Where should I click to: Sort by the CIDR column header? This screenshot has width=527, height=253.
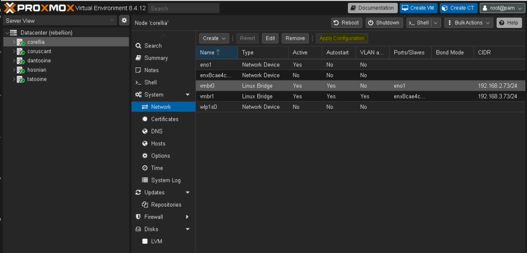(500, 53)
